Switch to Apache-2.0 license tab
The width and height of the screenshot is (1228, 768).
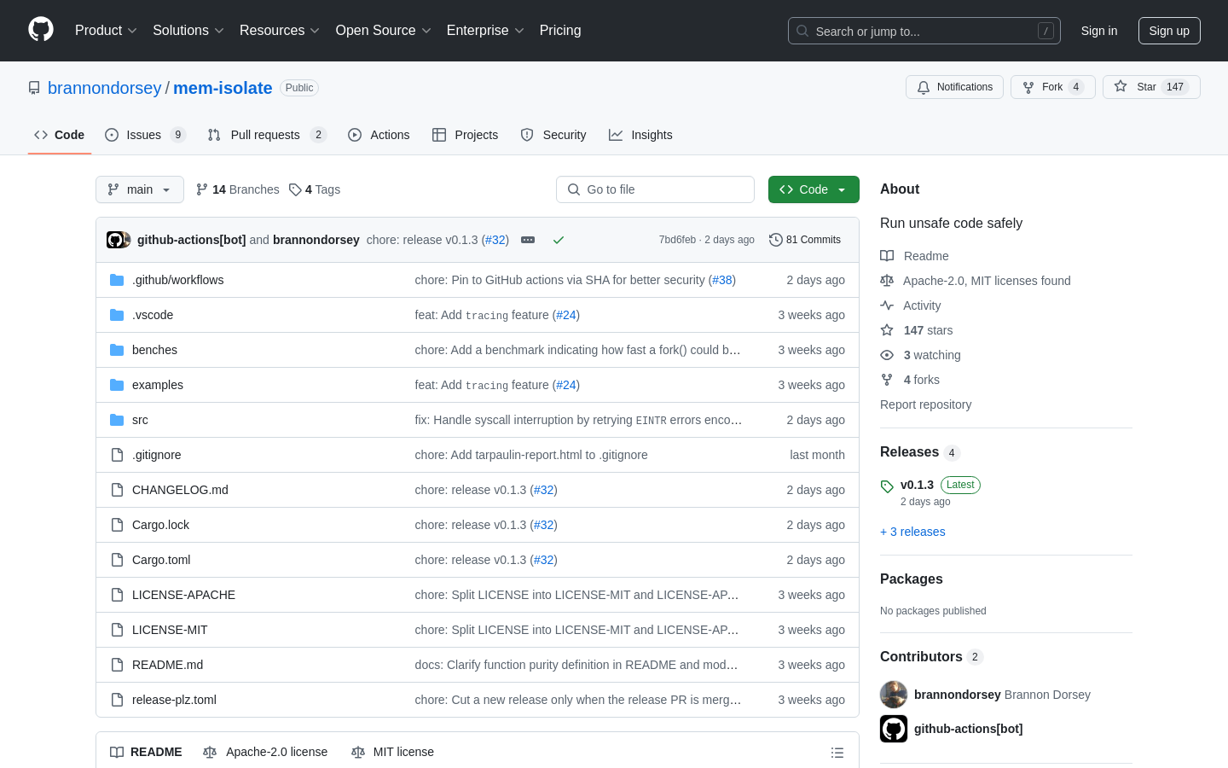(x=265, y=752)
